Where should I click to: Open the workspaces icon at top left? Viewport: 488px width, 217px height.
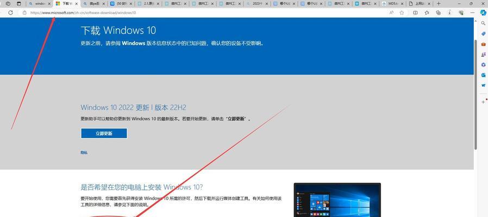coord(8,4)
